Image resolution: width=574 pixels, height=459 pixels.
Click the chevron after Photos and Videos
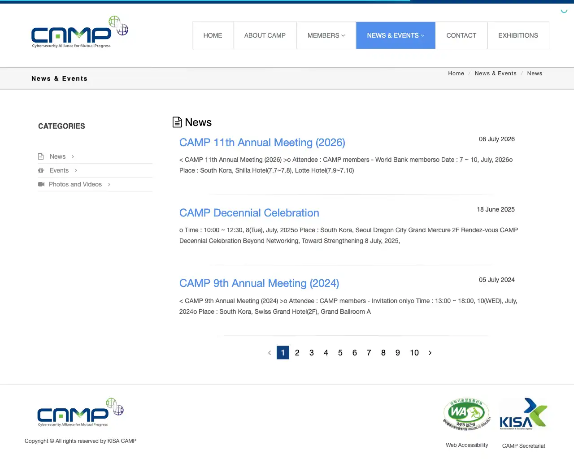coord(109,184)
